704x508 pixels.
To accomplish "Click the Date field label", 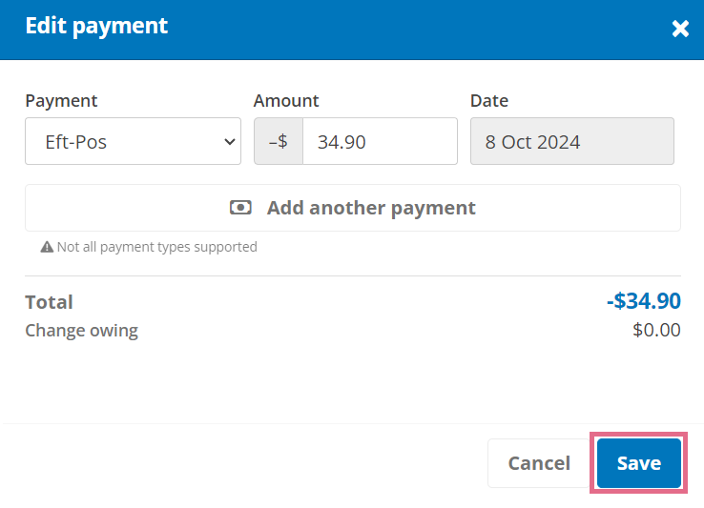I will 489,100.
